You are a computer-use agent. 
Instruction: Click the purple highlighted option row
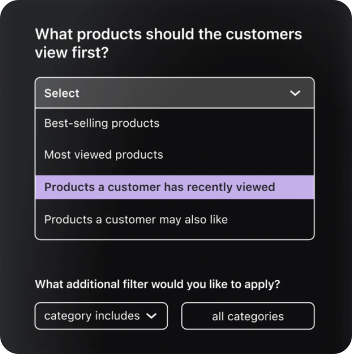(x=174, y=187)
